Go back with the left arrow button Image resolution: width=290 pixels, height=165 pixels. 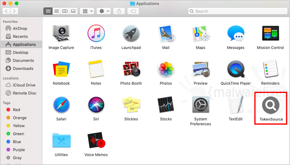(x=6, y=11)
